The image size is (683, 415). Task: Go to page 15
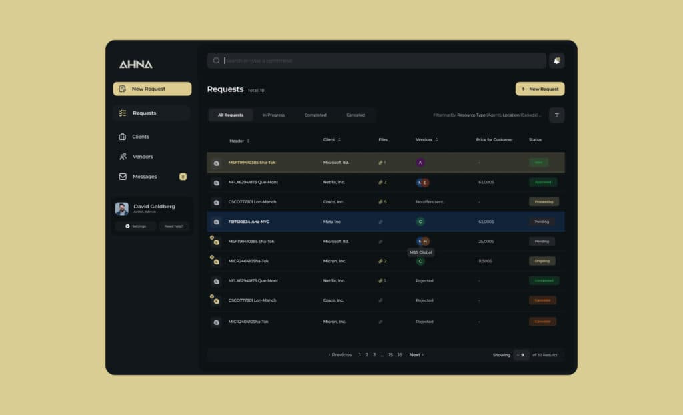390,355
